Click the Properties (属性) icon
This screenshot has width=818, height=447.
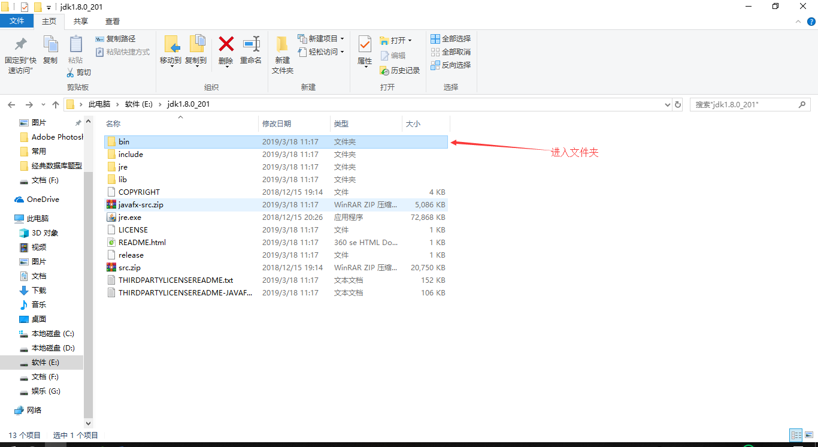pyautogui.click(x=365, y=44)
